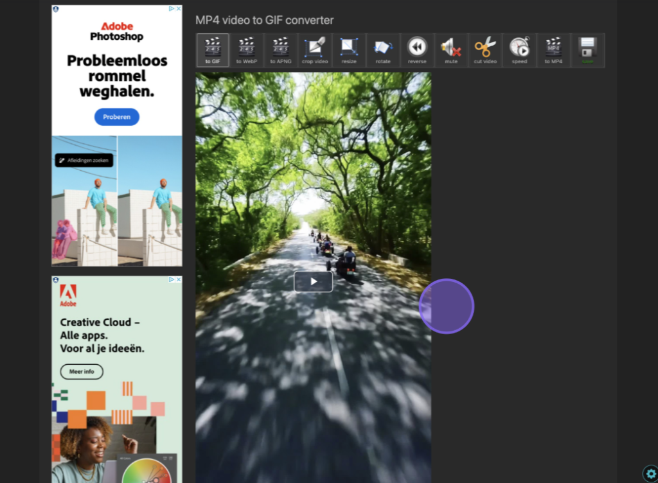
Task: Click the Proberen button
Action: [x=117, y=117]
